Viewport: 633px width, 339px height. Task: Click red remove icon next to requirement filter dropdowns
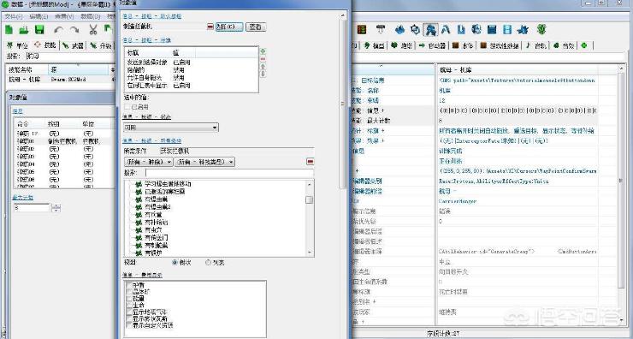(x=310, y=162)
